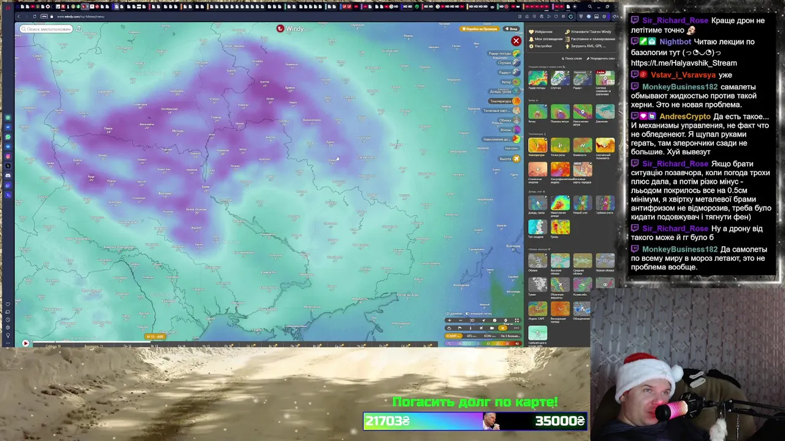The image size is (785, 441).
Task: Click the Telegram link in Nightbot message
Action: coord(684,62)
